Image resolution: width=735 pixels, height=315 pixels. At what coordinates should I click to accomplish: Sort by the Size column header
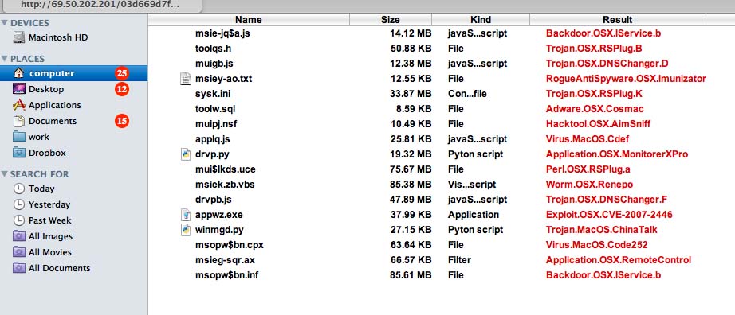tap(391, 20)
